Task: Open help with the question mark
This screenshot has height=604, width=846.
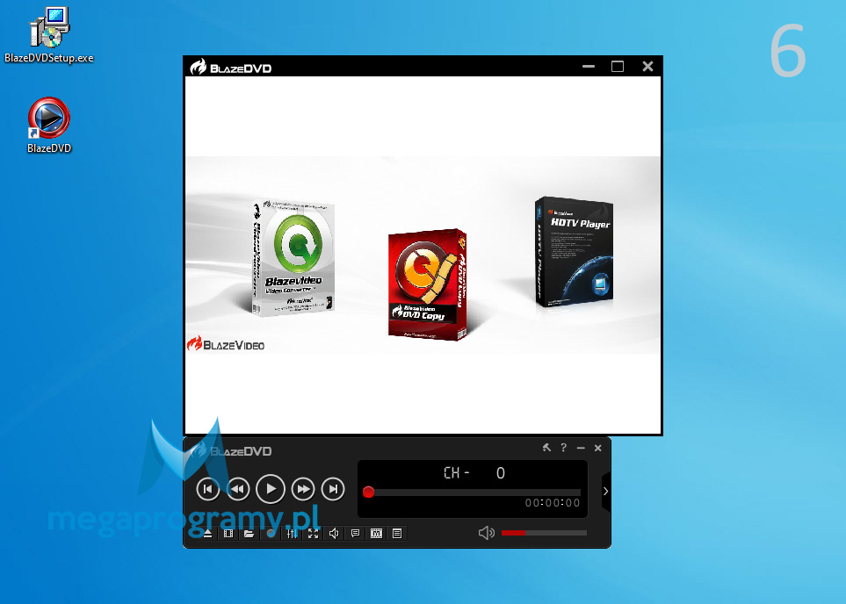Action: 563,448
